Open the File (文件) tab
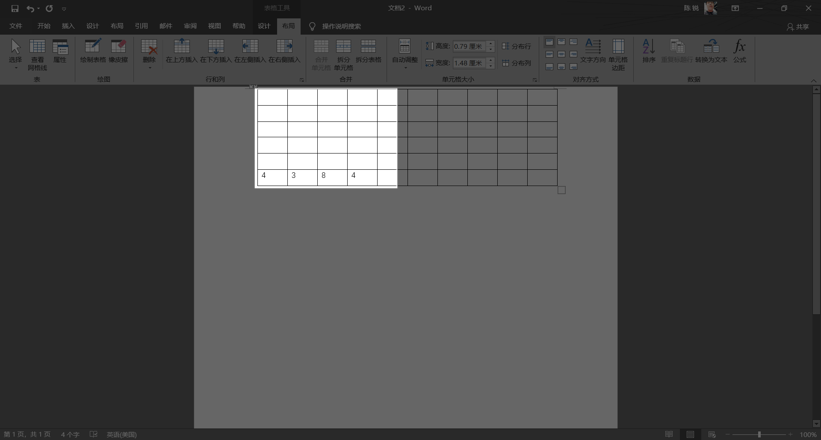821x440 pixels. point(16,26)
